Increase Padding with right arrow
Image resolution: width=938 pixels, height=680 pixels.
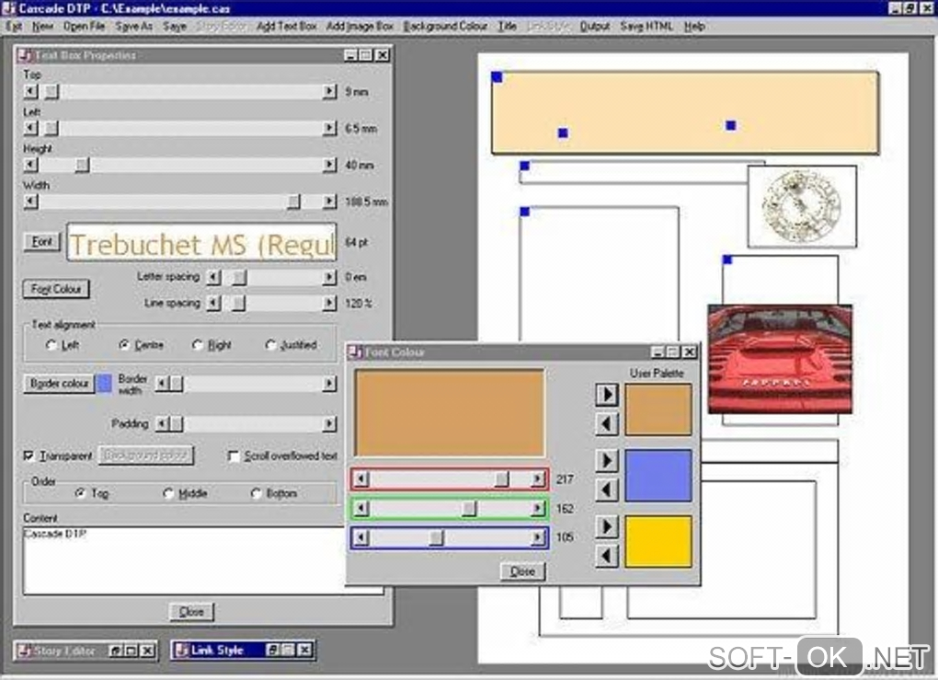329,424
